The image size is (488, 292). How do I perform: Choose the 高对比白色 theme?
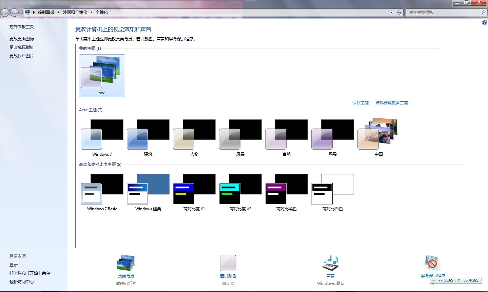pyautogui.click(x=333, y=192)
